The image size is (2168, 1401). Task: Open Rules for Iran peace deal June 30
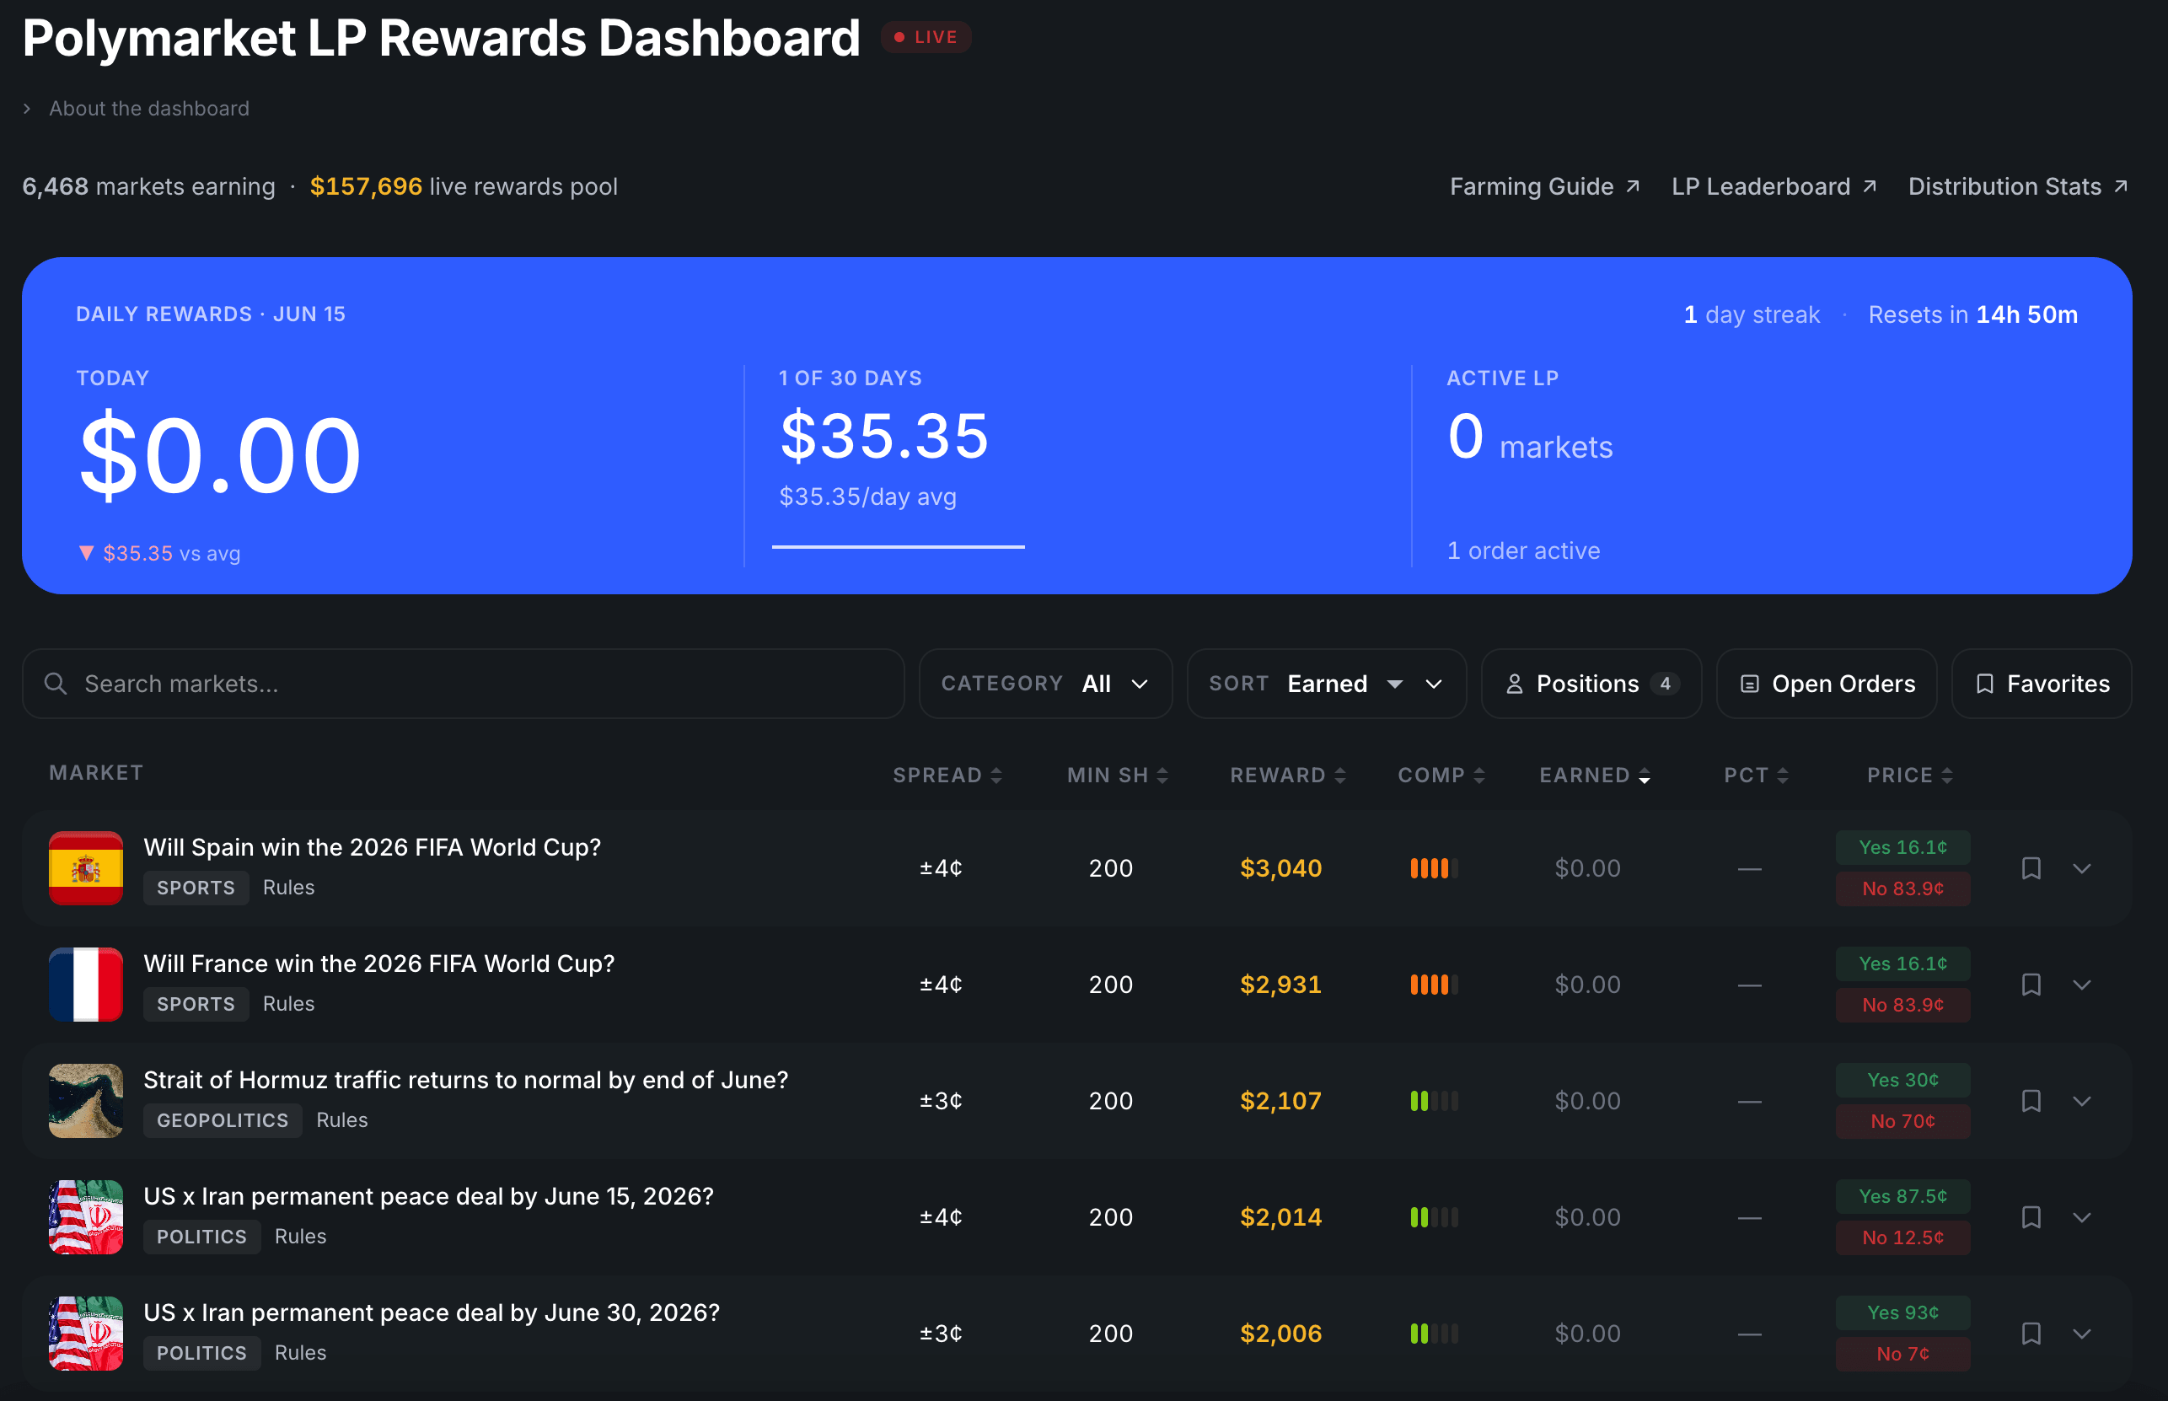[x=300, y=1353]
